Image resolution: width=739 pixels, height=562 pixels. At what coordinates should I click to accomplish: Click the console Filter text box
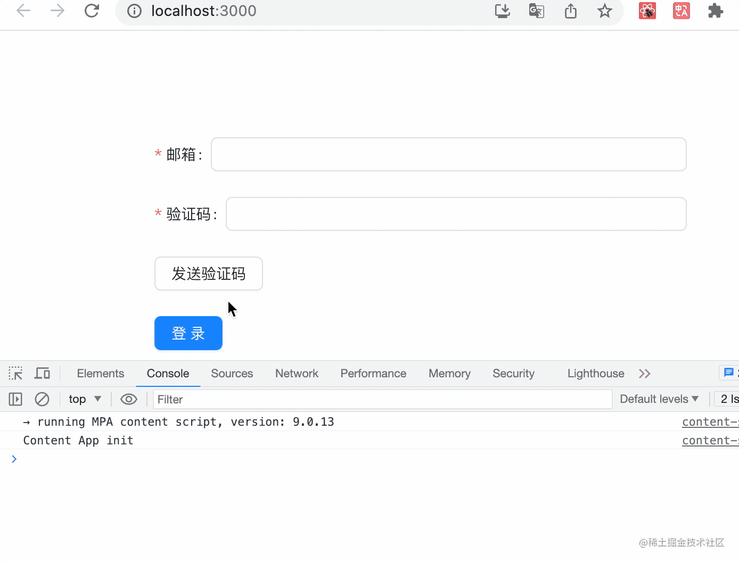coord(382,399)
